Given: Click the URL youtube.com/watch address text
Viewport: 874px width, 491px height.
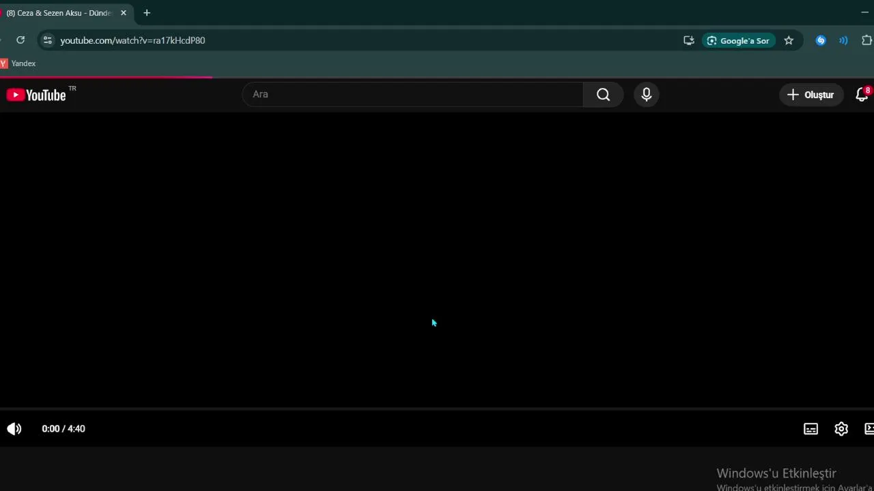Looking at the screenshot, I should (132, 40).
